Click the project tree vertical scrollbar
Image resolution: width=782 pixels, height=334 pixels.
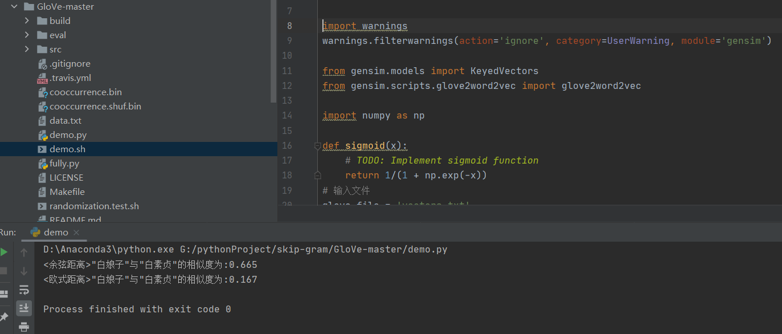[275, 51]
